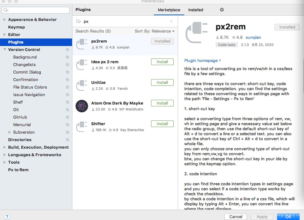The height and width of the screenshot is (220, 304).
Task: Expand Build, Execution, Deployment section
Action: 4,147
